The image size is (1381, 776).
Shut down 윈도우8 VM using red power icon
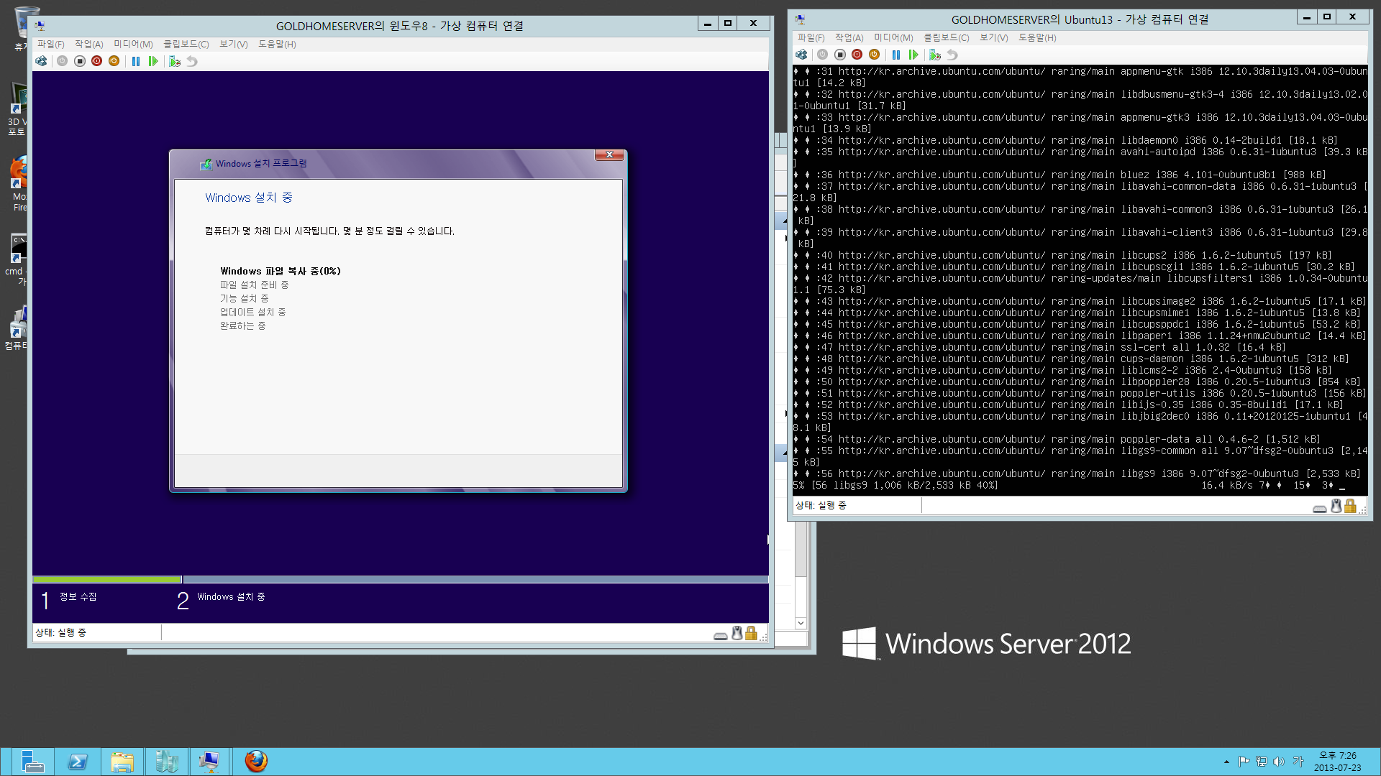tap(97, 62)
